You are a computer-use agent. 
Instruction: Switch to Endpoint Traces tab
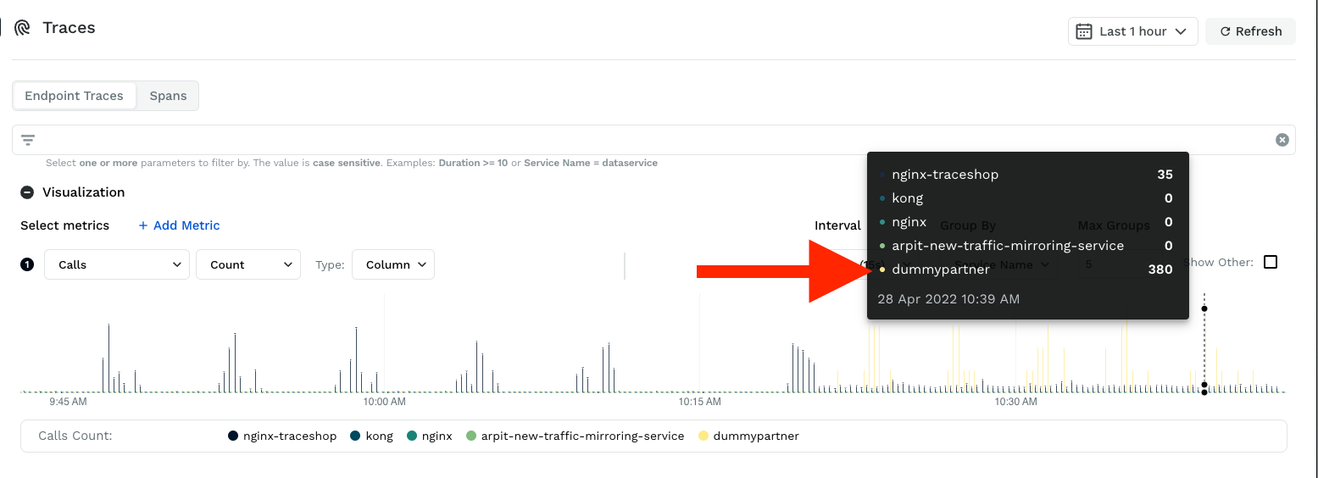click(74, 96)
